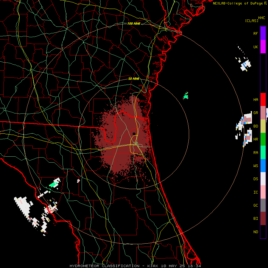The height and width of the screenshot is (268, 268).
Task: Click the 50 NMI range ring label
Action: (x=134, y=79)
